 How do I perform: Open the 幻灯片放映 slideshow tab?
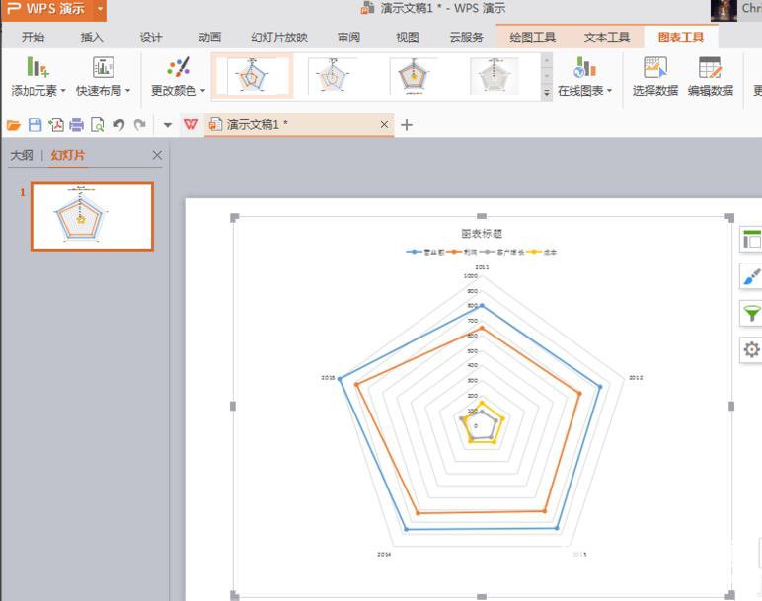279,38
